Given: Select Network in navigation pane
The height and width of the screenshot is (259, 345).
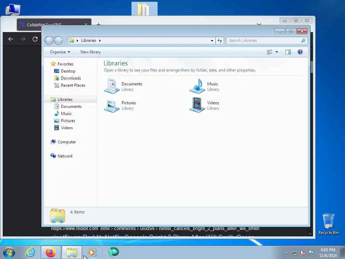Looking at the screenshot, I should 65,156.
